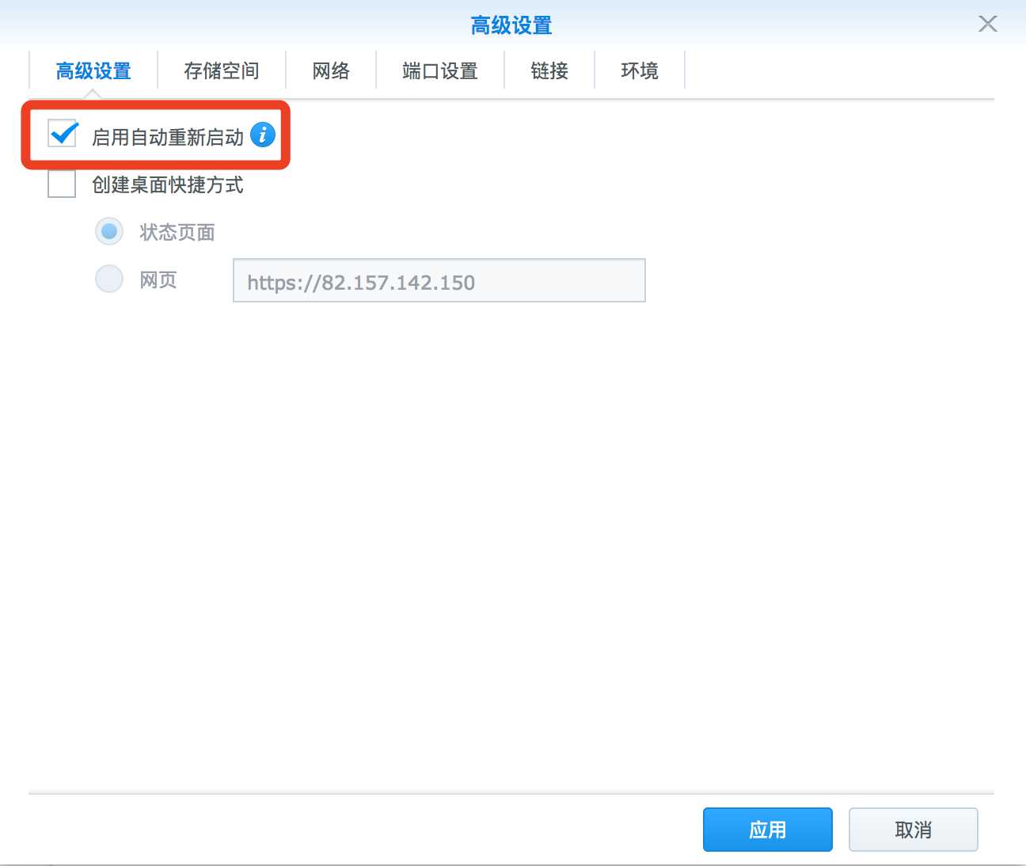
Task: Open the 环境 tab
Action: 640,70
